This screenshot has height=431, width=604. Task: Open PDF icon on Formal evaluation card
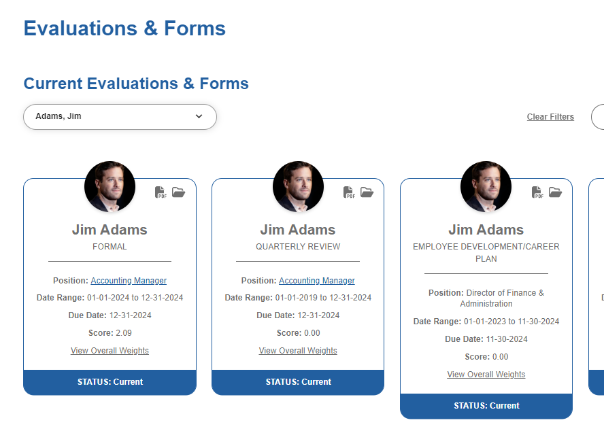[x=161, y=192]
